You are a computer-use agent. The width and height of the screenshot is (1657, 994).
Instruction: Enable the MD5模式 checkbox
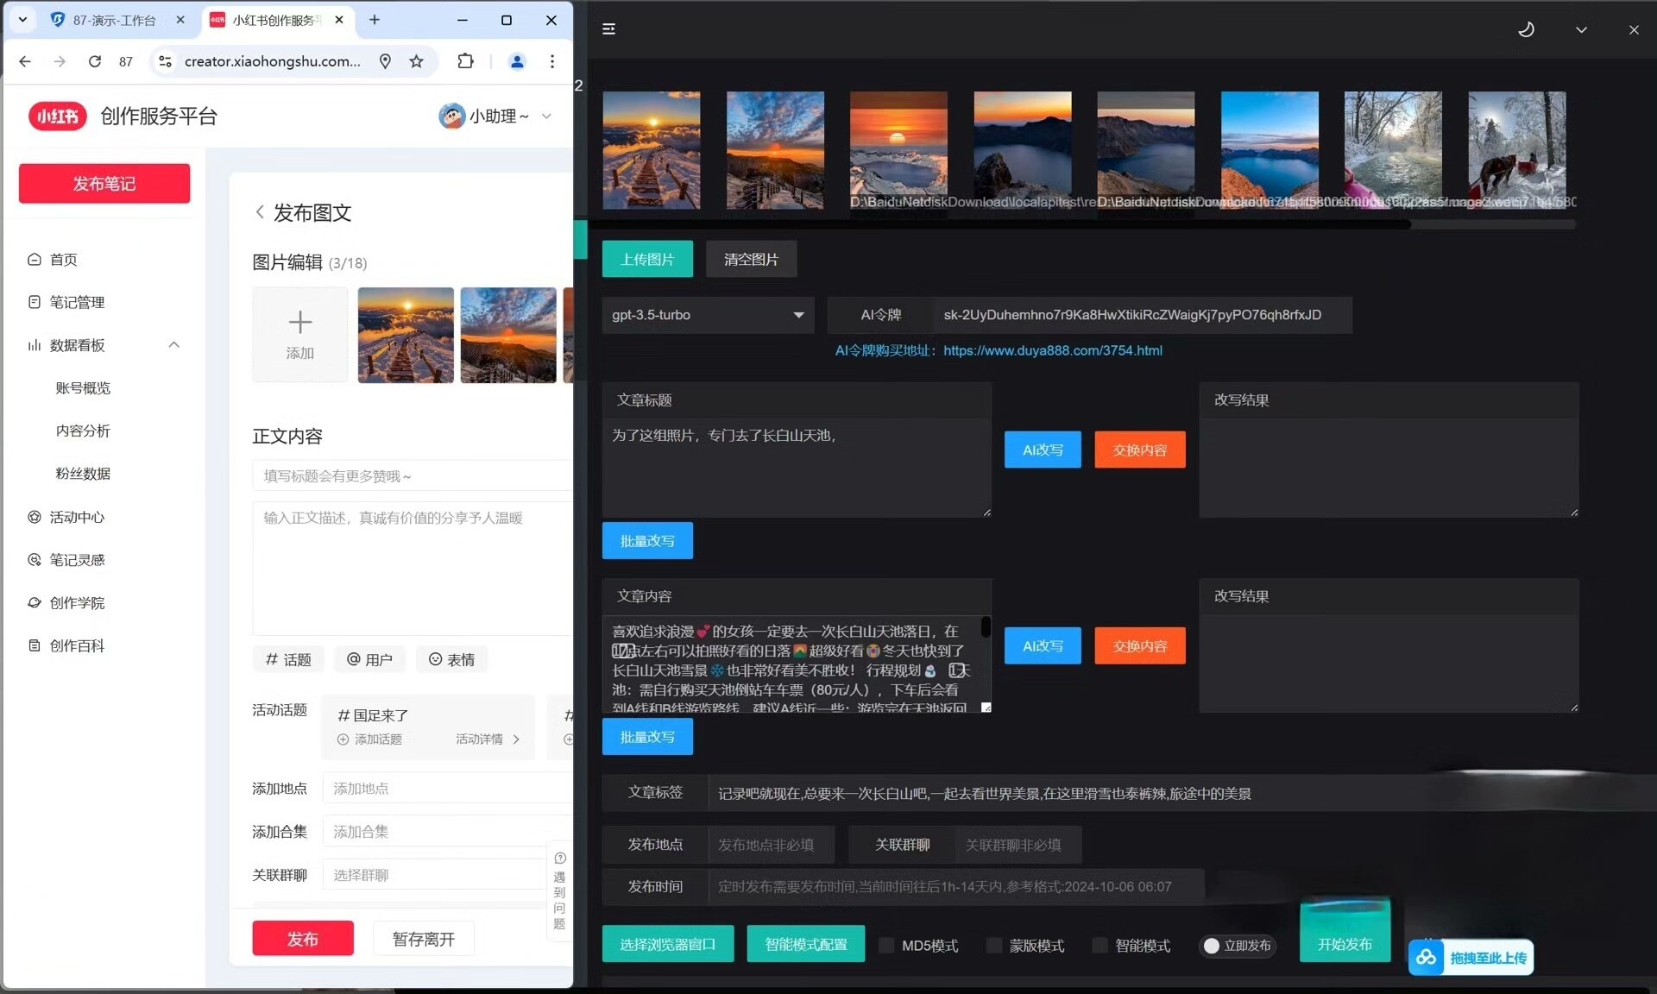pyautogui.click(x=886, y=946)
